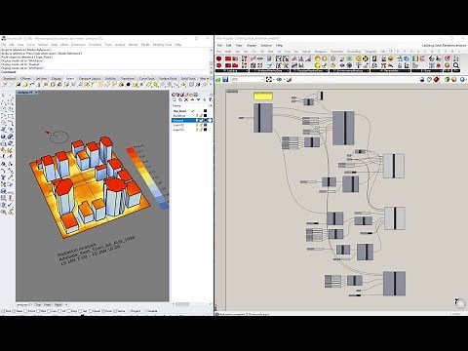This screenshot has height=351, width=468.
Task: Click Grasshopper document name button at top right
Action: tap(444, 46)
